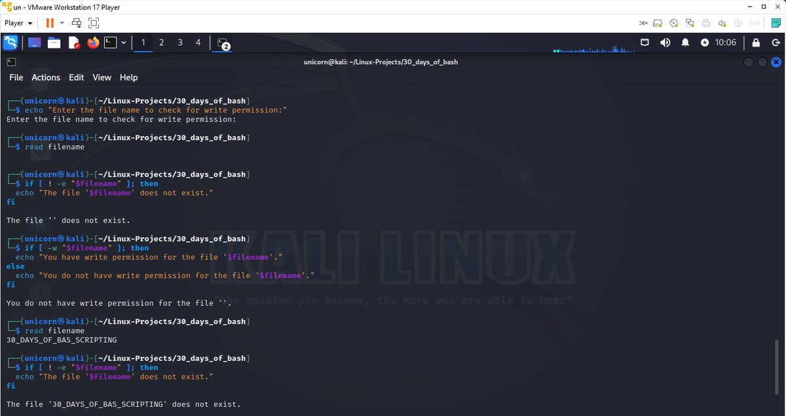Toggle pause on the virtual machine

click(x=49, y=22)
